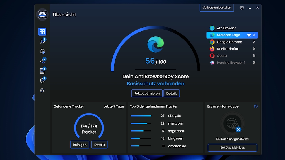Click amazon.de in the top tracker list
Screen dimensions: 285x160
(177, 146)
